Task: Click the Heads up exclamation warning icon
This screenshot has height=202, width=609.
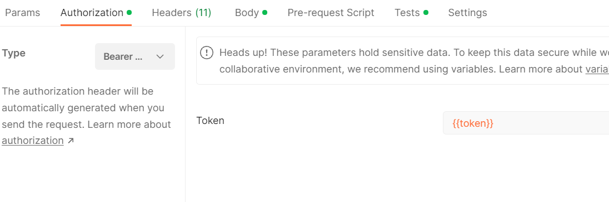Action: 207,53
